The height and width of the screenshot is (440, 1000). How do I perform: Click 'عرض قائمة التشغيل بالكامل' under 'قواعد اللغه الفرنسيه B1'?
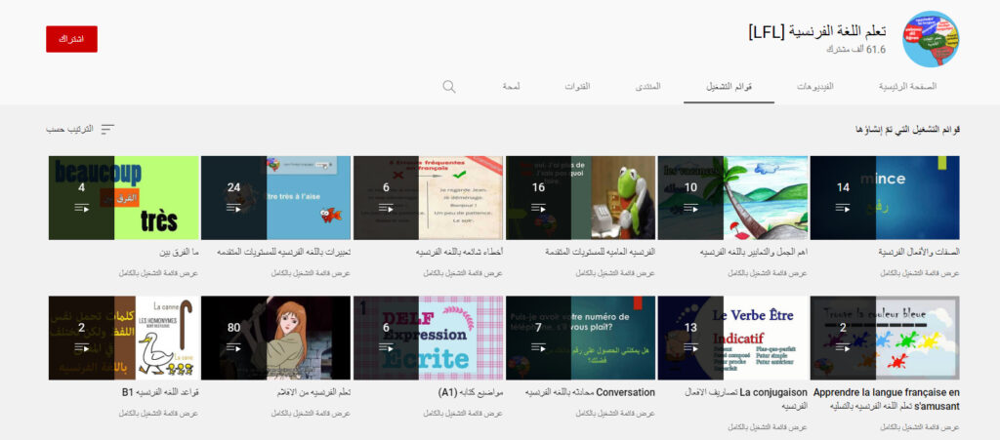click(159, 414)
